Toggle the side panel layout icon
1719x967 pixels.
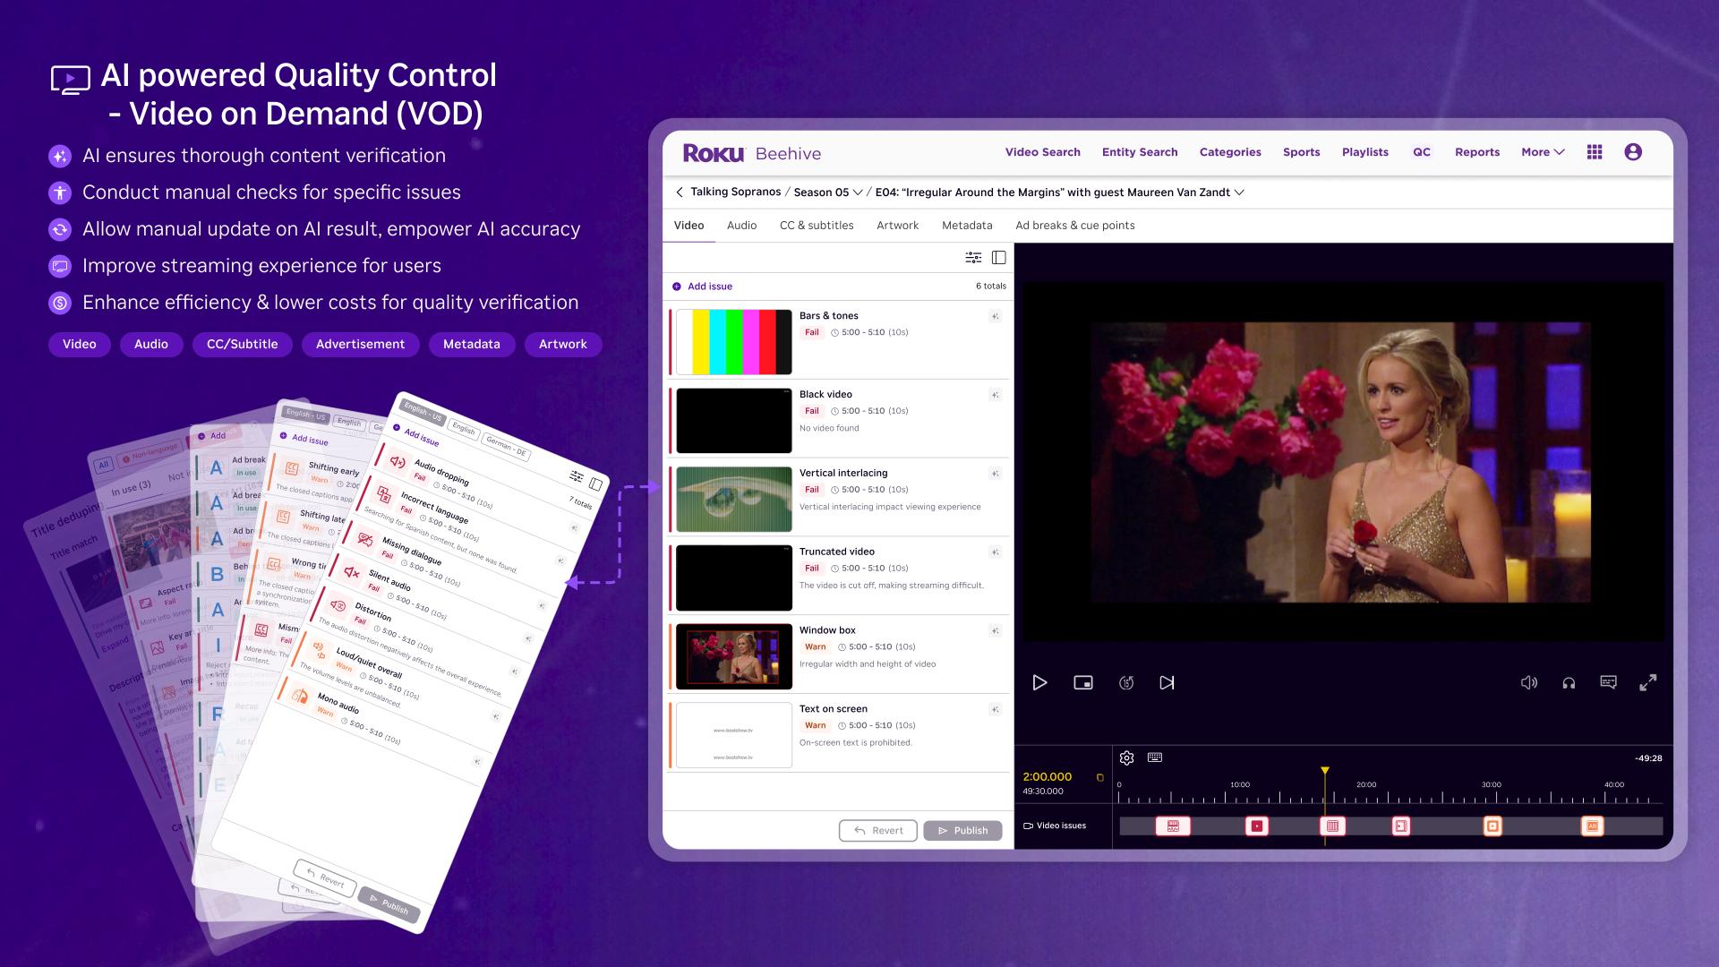pyautogui.click(x=997, y=258)
